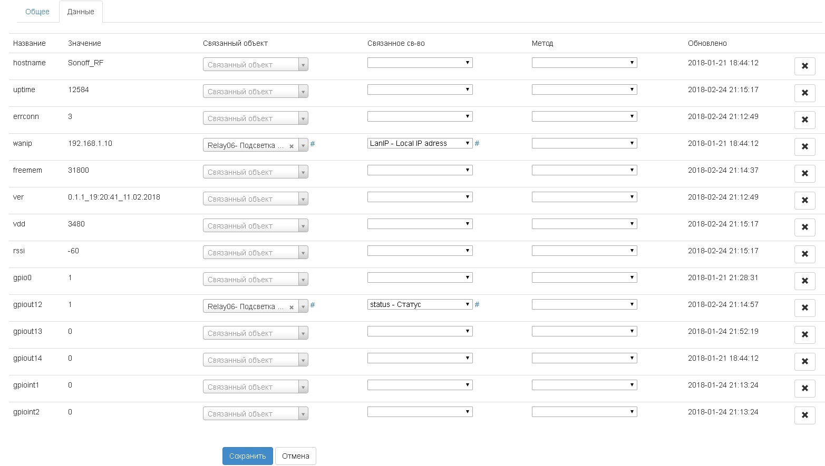Click the X icon for rssi row
The image size is (825, 466).
pyautogui.click(x=804, y=254)
